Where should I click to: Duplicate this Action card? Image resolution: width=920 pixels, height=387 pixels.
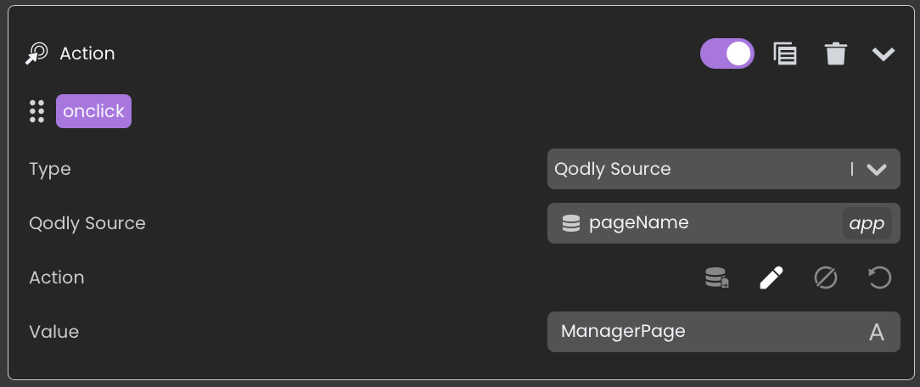(785, 53)
